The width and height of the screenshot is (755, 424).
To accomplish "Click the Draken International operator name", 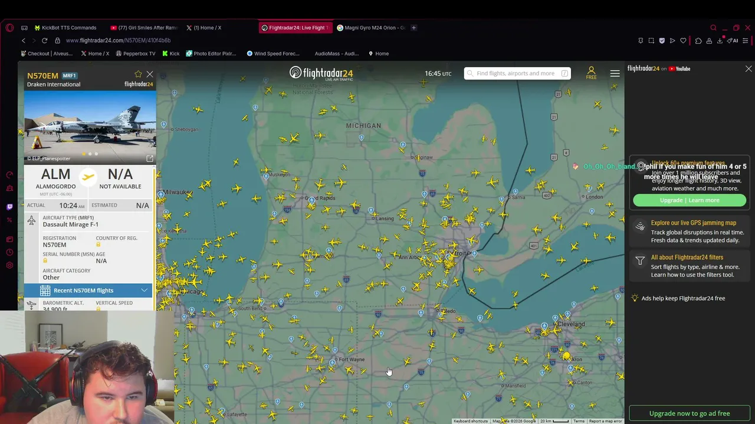I will [x=54, y=84].
